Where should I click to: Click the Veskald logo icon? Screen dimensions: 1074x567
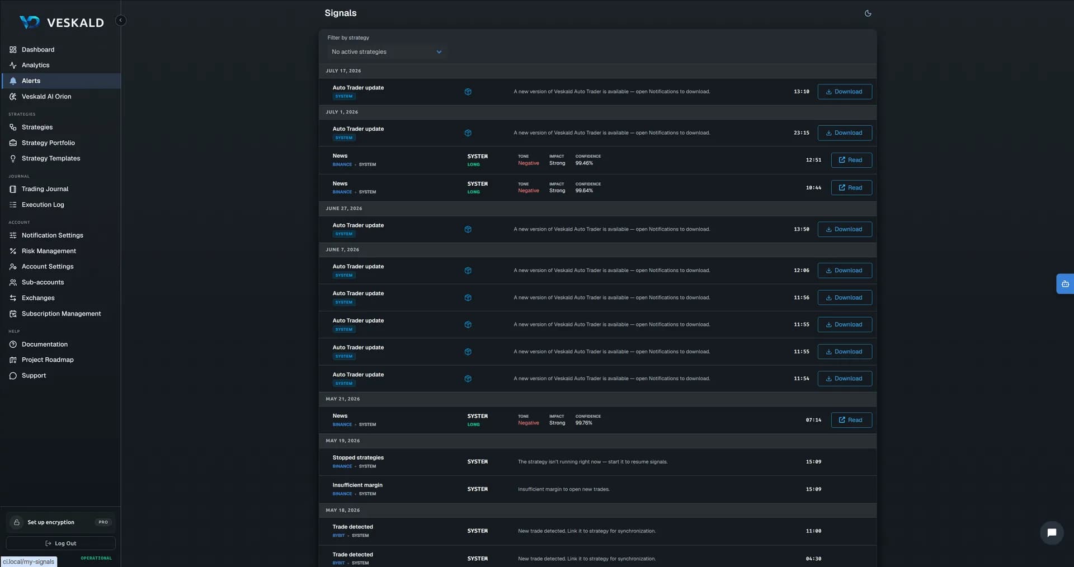pyautogui.click(x=30, y=22)
